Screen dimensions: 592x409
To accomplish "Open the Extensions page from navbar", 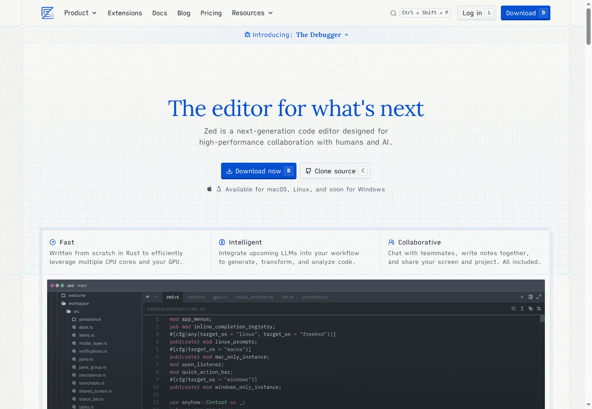I will 125,13.
